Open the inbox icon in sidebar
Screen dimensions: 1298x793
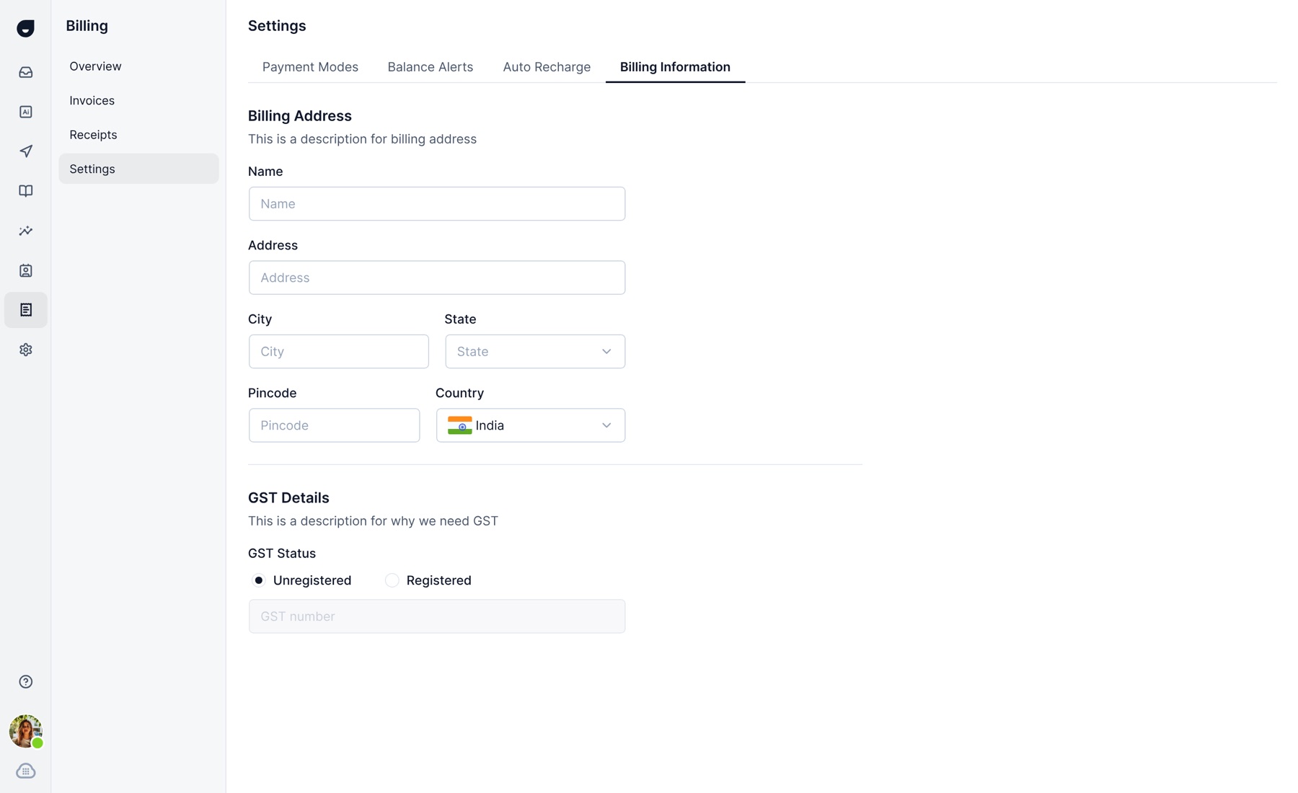click(x=25, y=72)
